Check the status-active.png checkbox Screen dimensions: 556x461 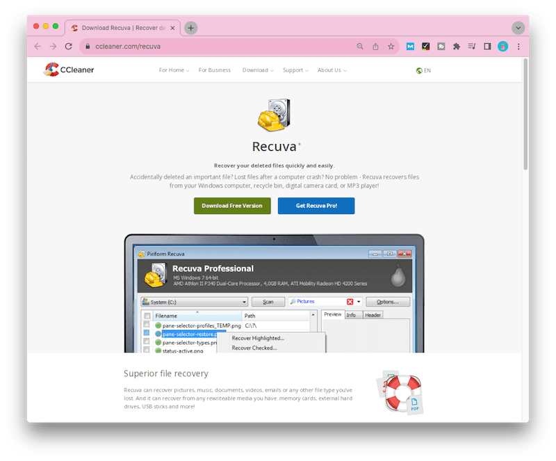coord(147,350)
